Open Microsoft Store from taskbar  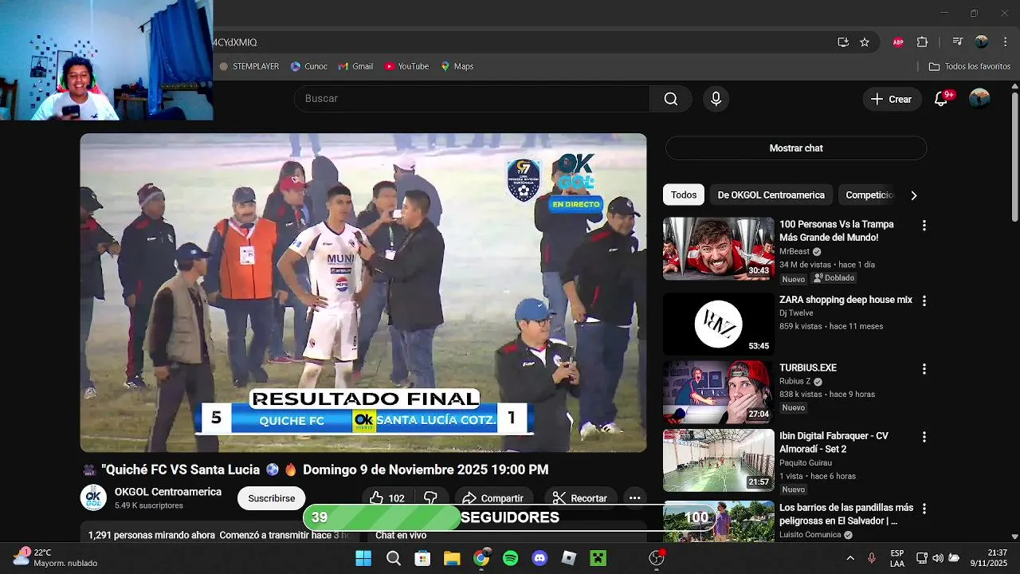tap(422, 558)
